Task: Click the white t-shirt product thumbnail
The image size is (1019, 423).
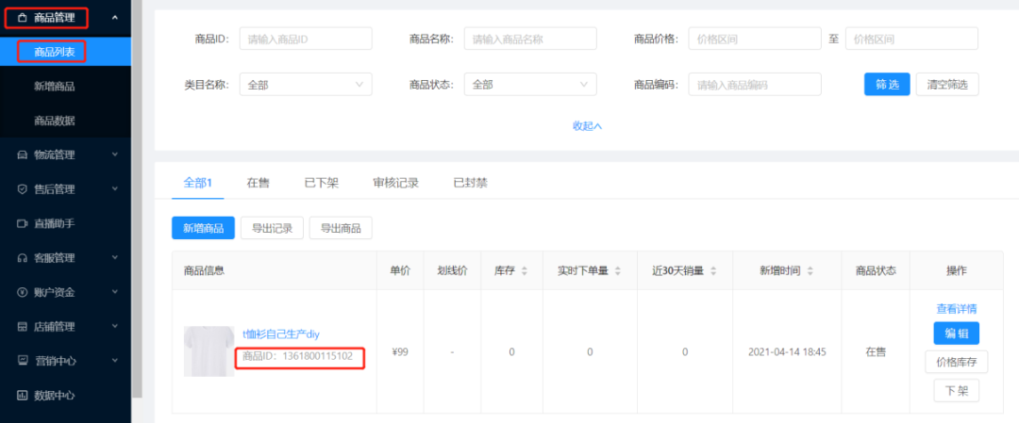Action: (209, 351)
